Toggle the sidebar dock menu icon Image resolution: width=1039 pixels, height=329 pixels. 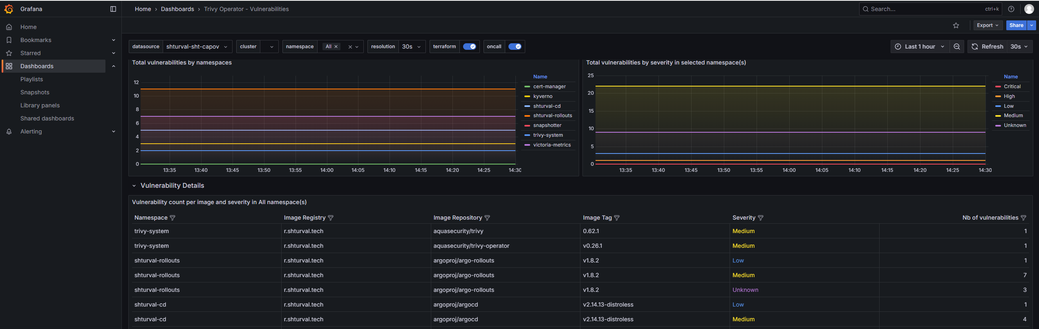tap(113, 9)
